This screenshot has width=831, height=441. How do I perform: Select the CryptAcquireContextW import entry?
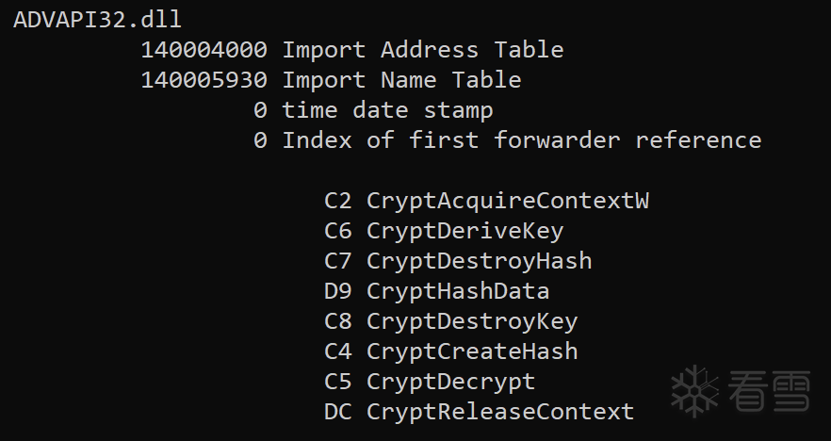[x=508, y=201]
